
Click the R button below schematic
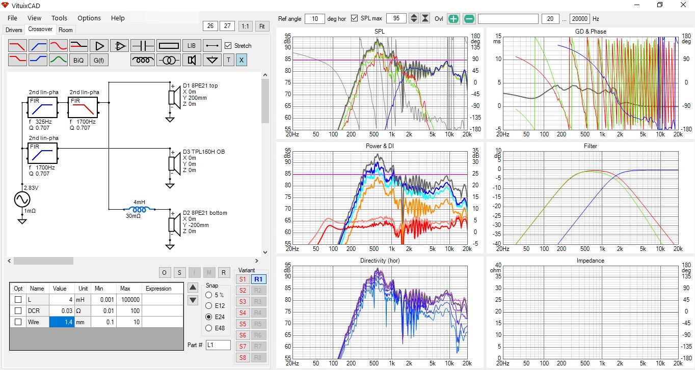(x=224, y=273)
